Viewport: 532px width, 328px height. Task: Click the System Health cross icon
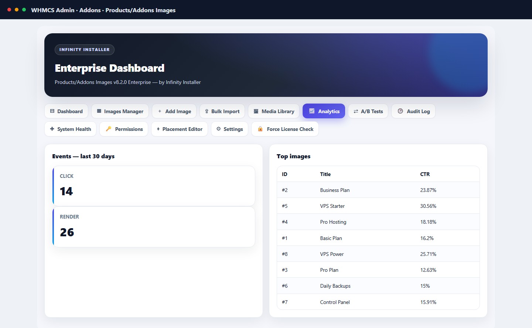[52, 129]
